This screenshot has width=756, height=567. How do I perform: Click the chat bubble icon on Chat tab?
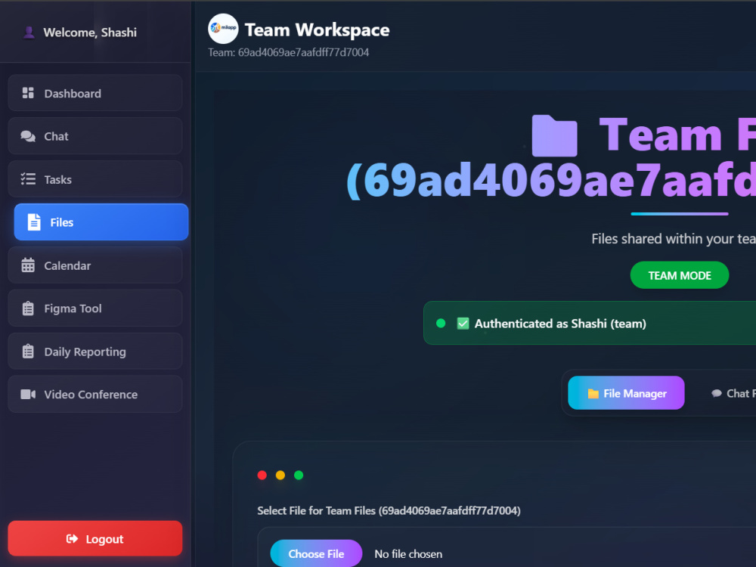pyautogui.click(x=717, y=393)
